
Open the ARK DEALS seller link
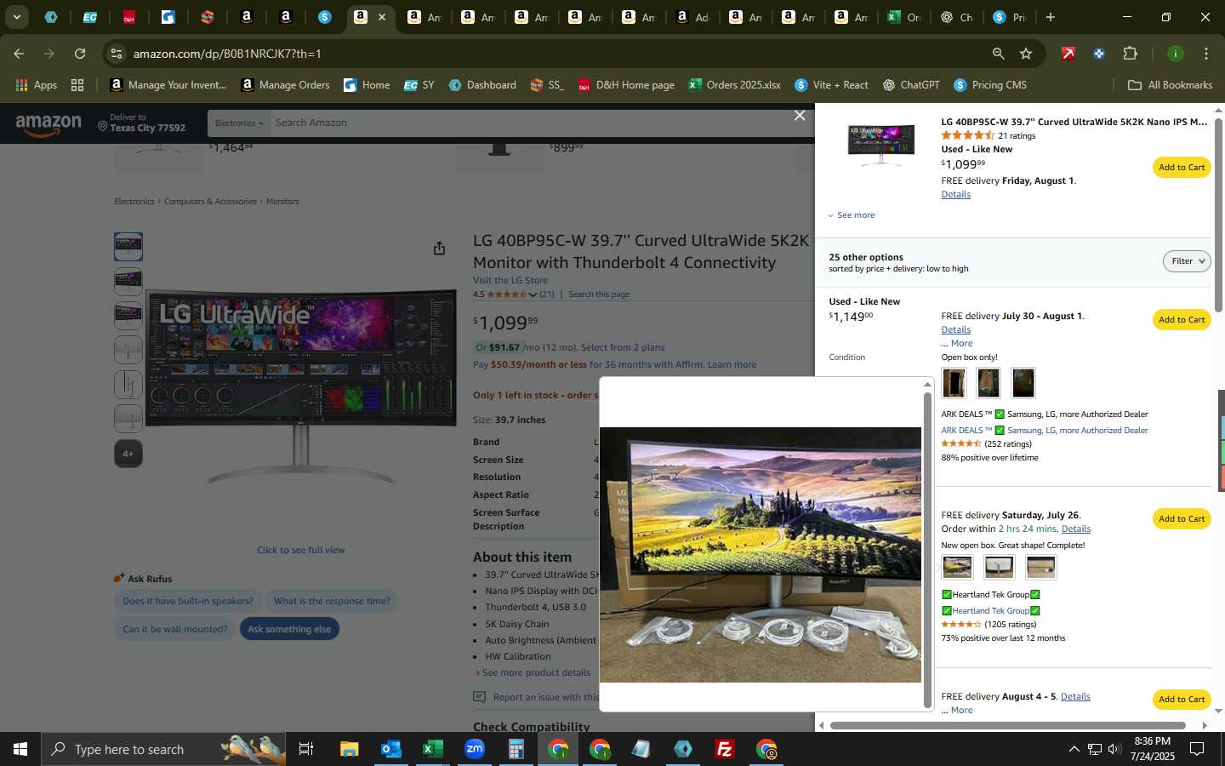point(1045,431)
